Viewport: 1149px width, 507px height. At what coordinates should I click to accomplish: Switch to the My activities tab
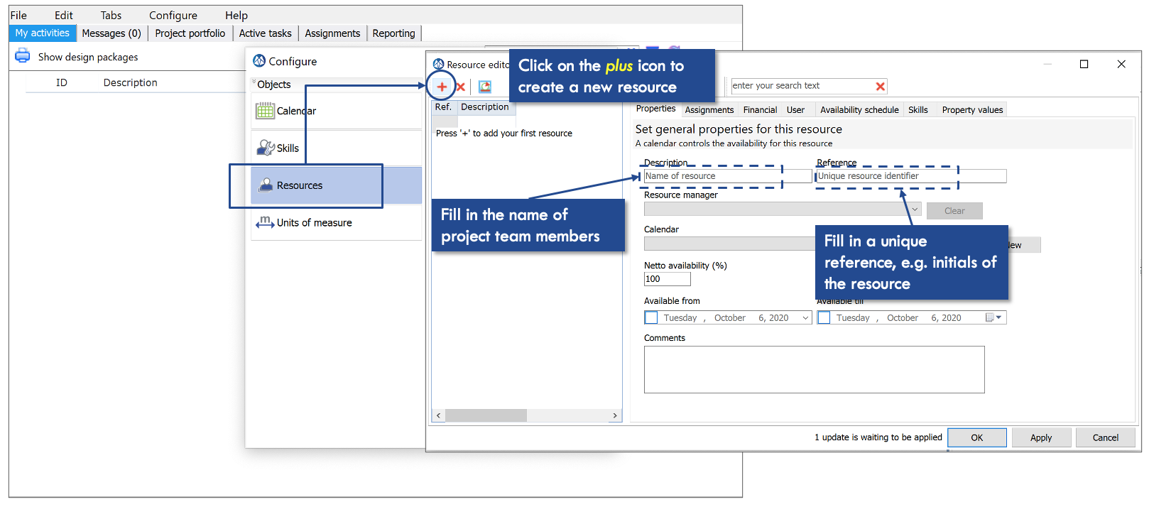click(43, 33)
